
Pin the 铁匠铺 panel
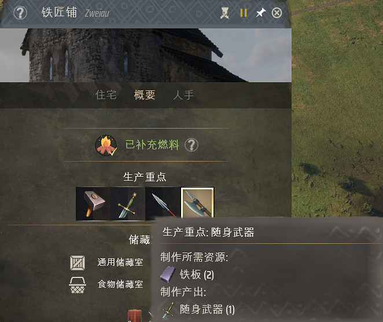tap(260, 13)
